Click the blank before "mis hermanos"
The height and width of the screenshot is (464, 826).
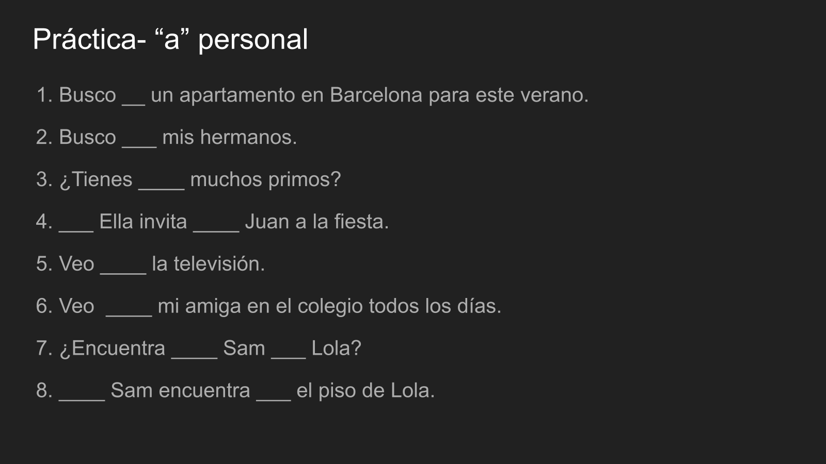(139, 143)
